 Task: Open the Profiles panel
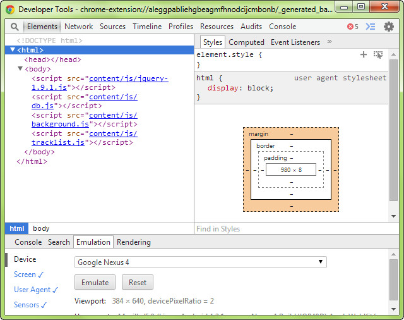[x=181, y=27]
